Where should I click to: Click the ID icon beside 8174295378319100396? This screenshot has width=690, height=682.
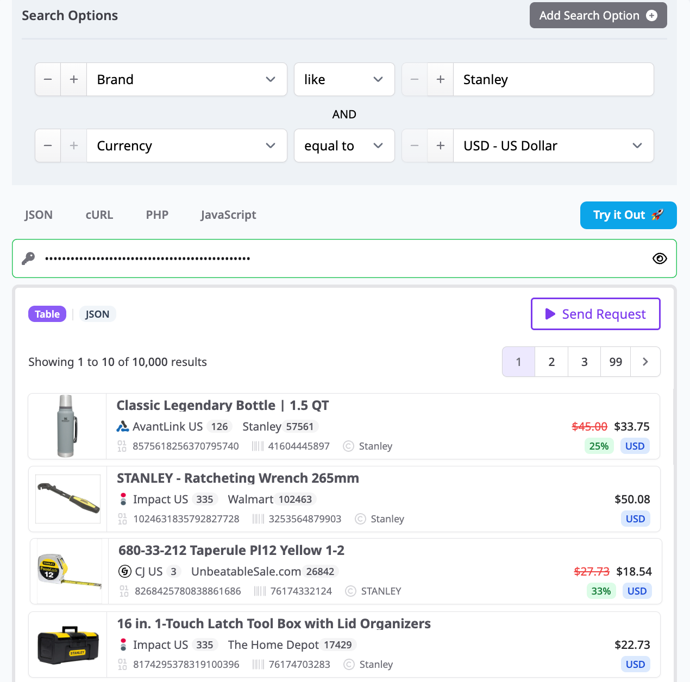(122, 665)
